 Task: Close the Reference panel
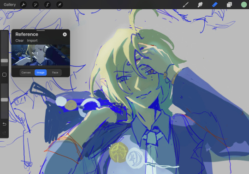coord(65,34)
